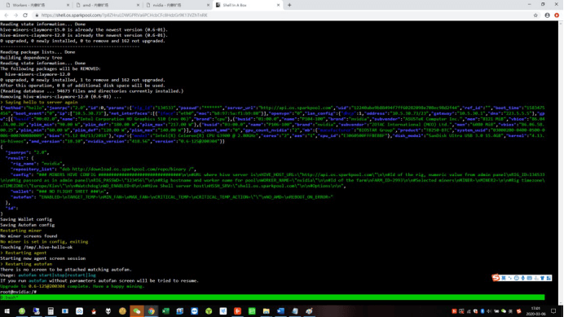Switch to the nvidia browser tab

coord(177,5)
